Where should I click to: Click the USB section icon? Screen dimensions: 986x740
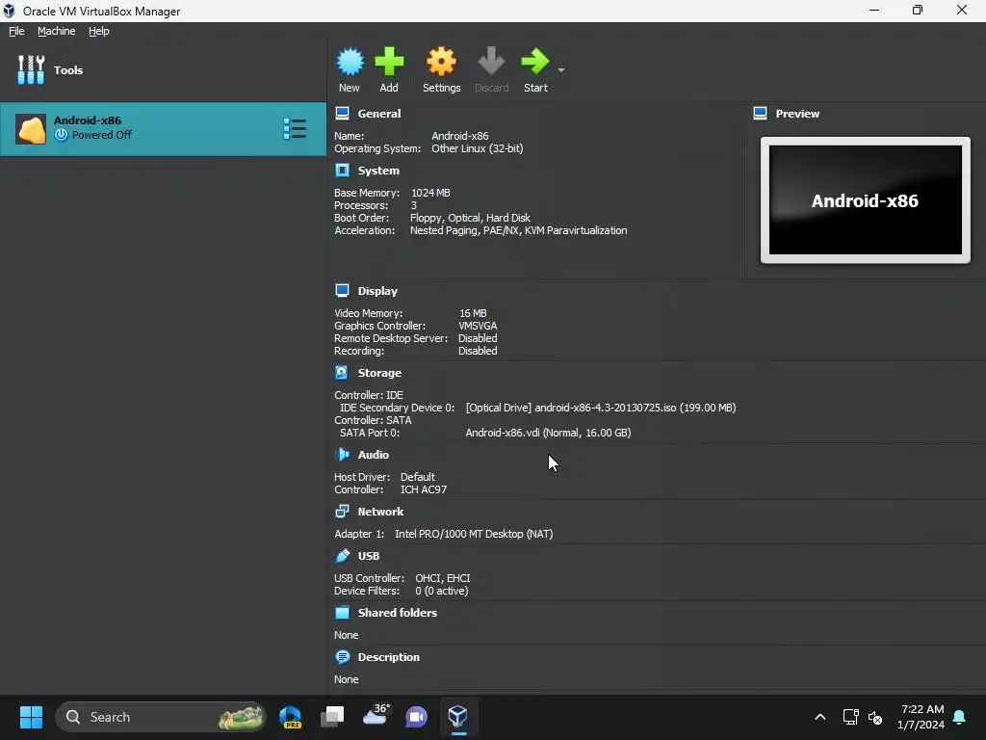[342, 556]
